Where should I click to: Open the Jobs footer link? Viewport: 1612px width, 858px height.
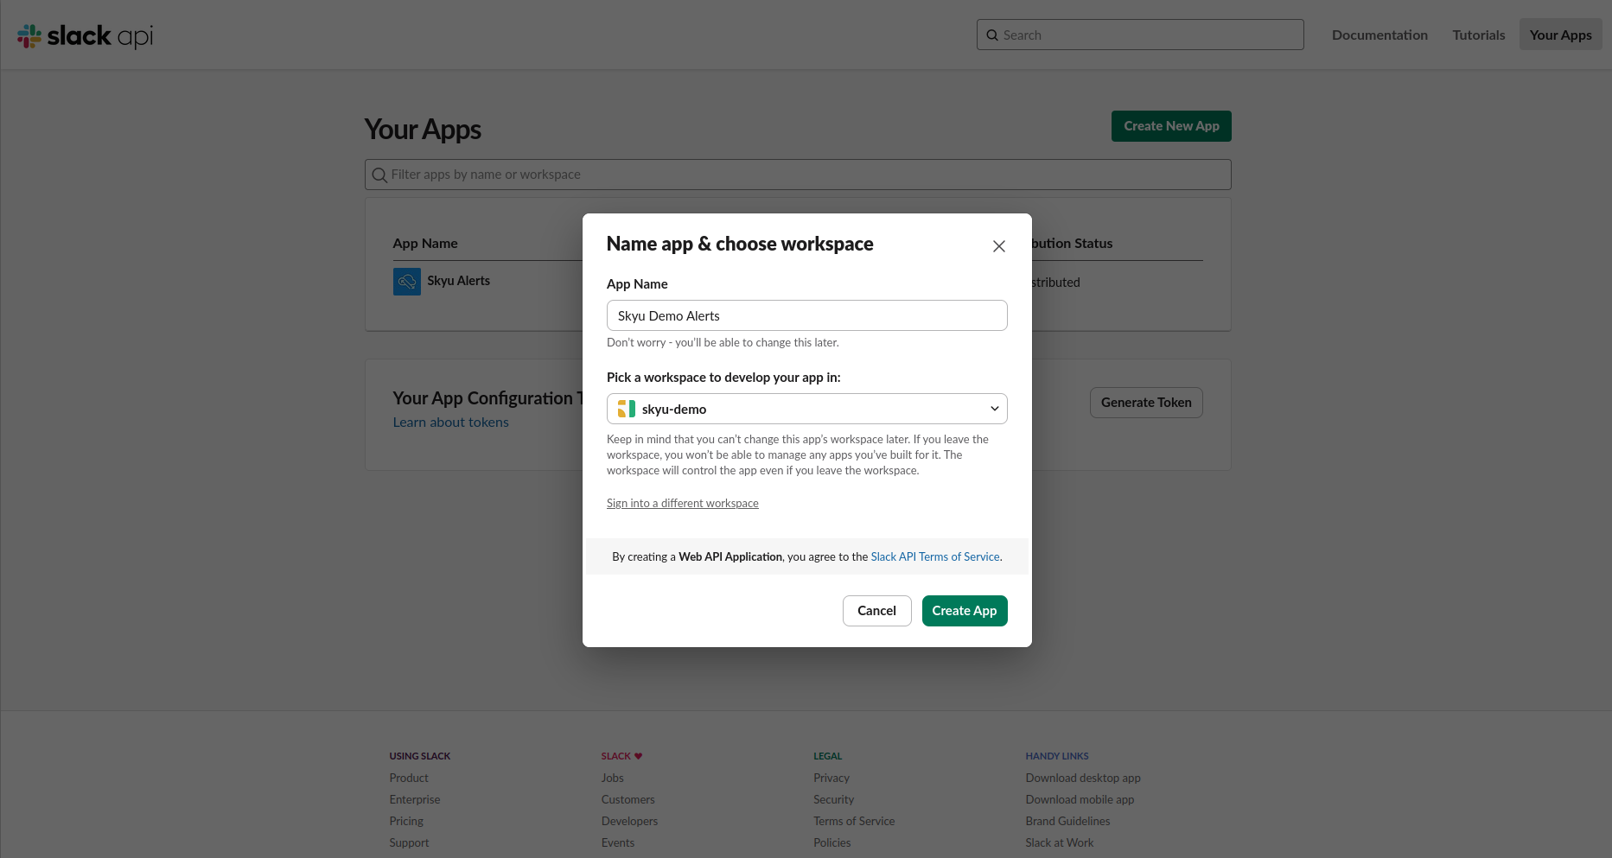[x=613, y=778]
